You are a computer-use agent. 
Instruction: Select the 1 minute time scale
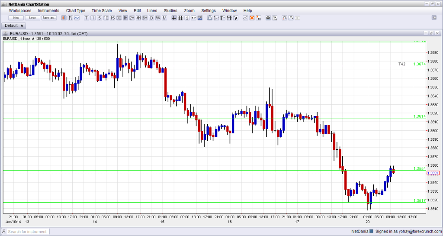(93, 18)
